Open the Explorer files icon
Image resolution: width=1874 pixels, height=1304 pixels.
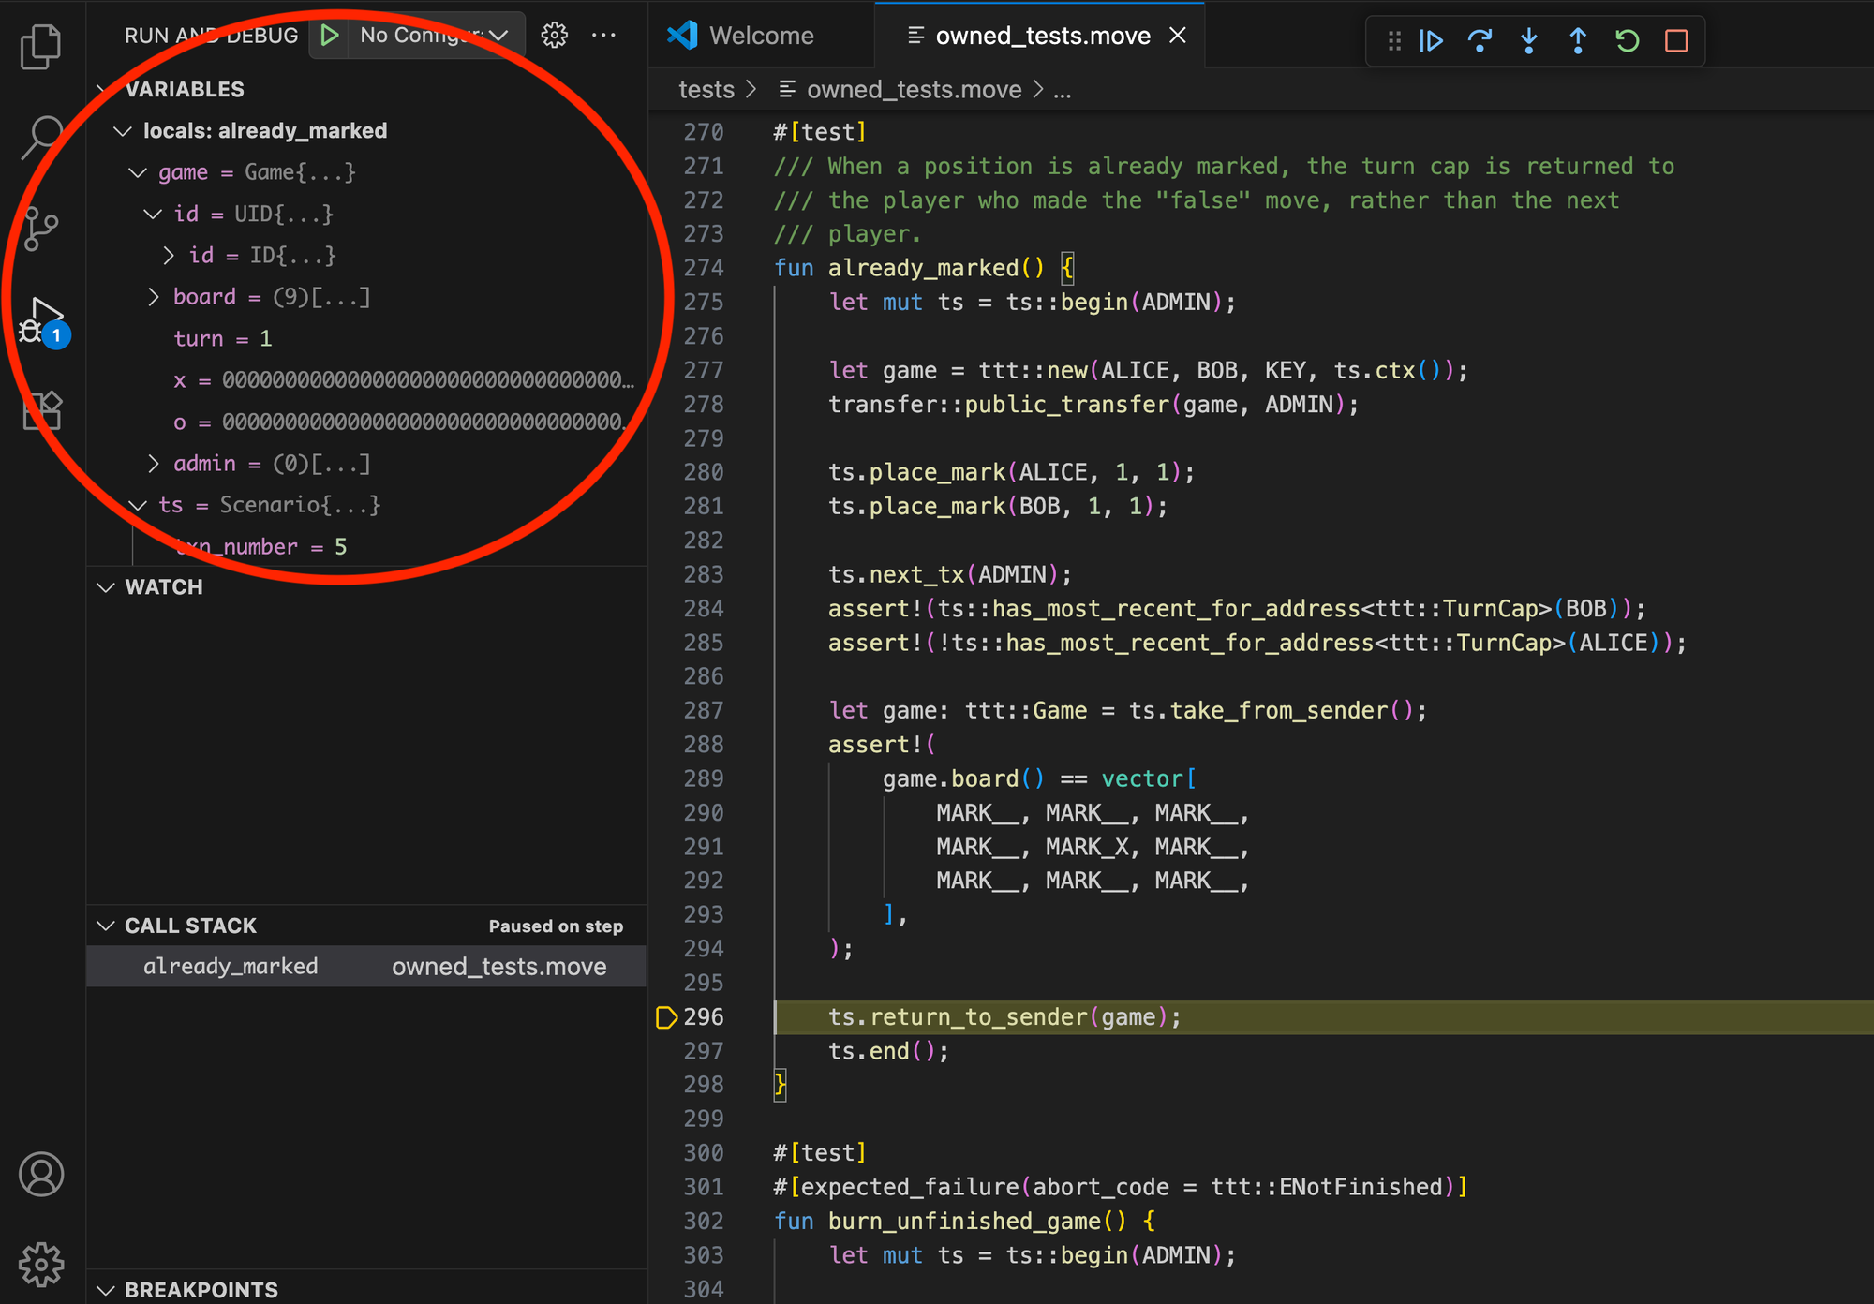point(41,47)
